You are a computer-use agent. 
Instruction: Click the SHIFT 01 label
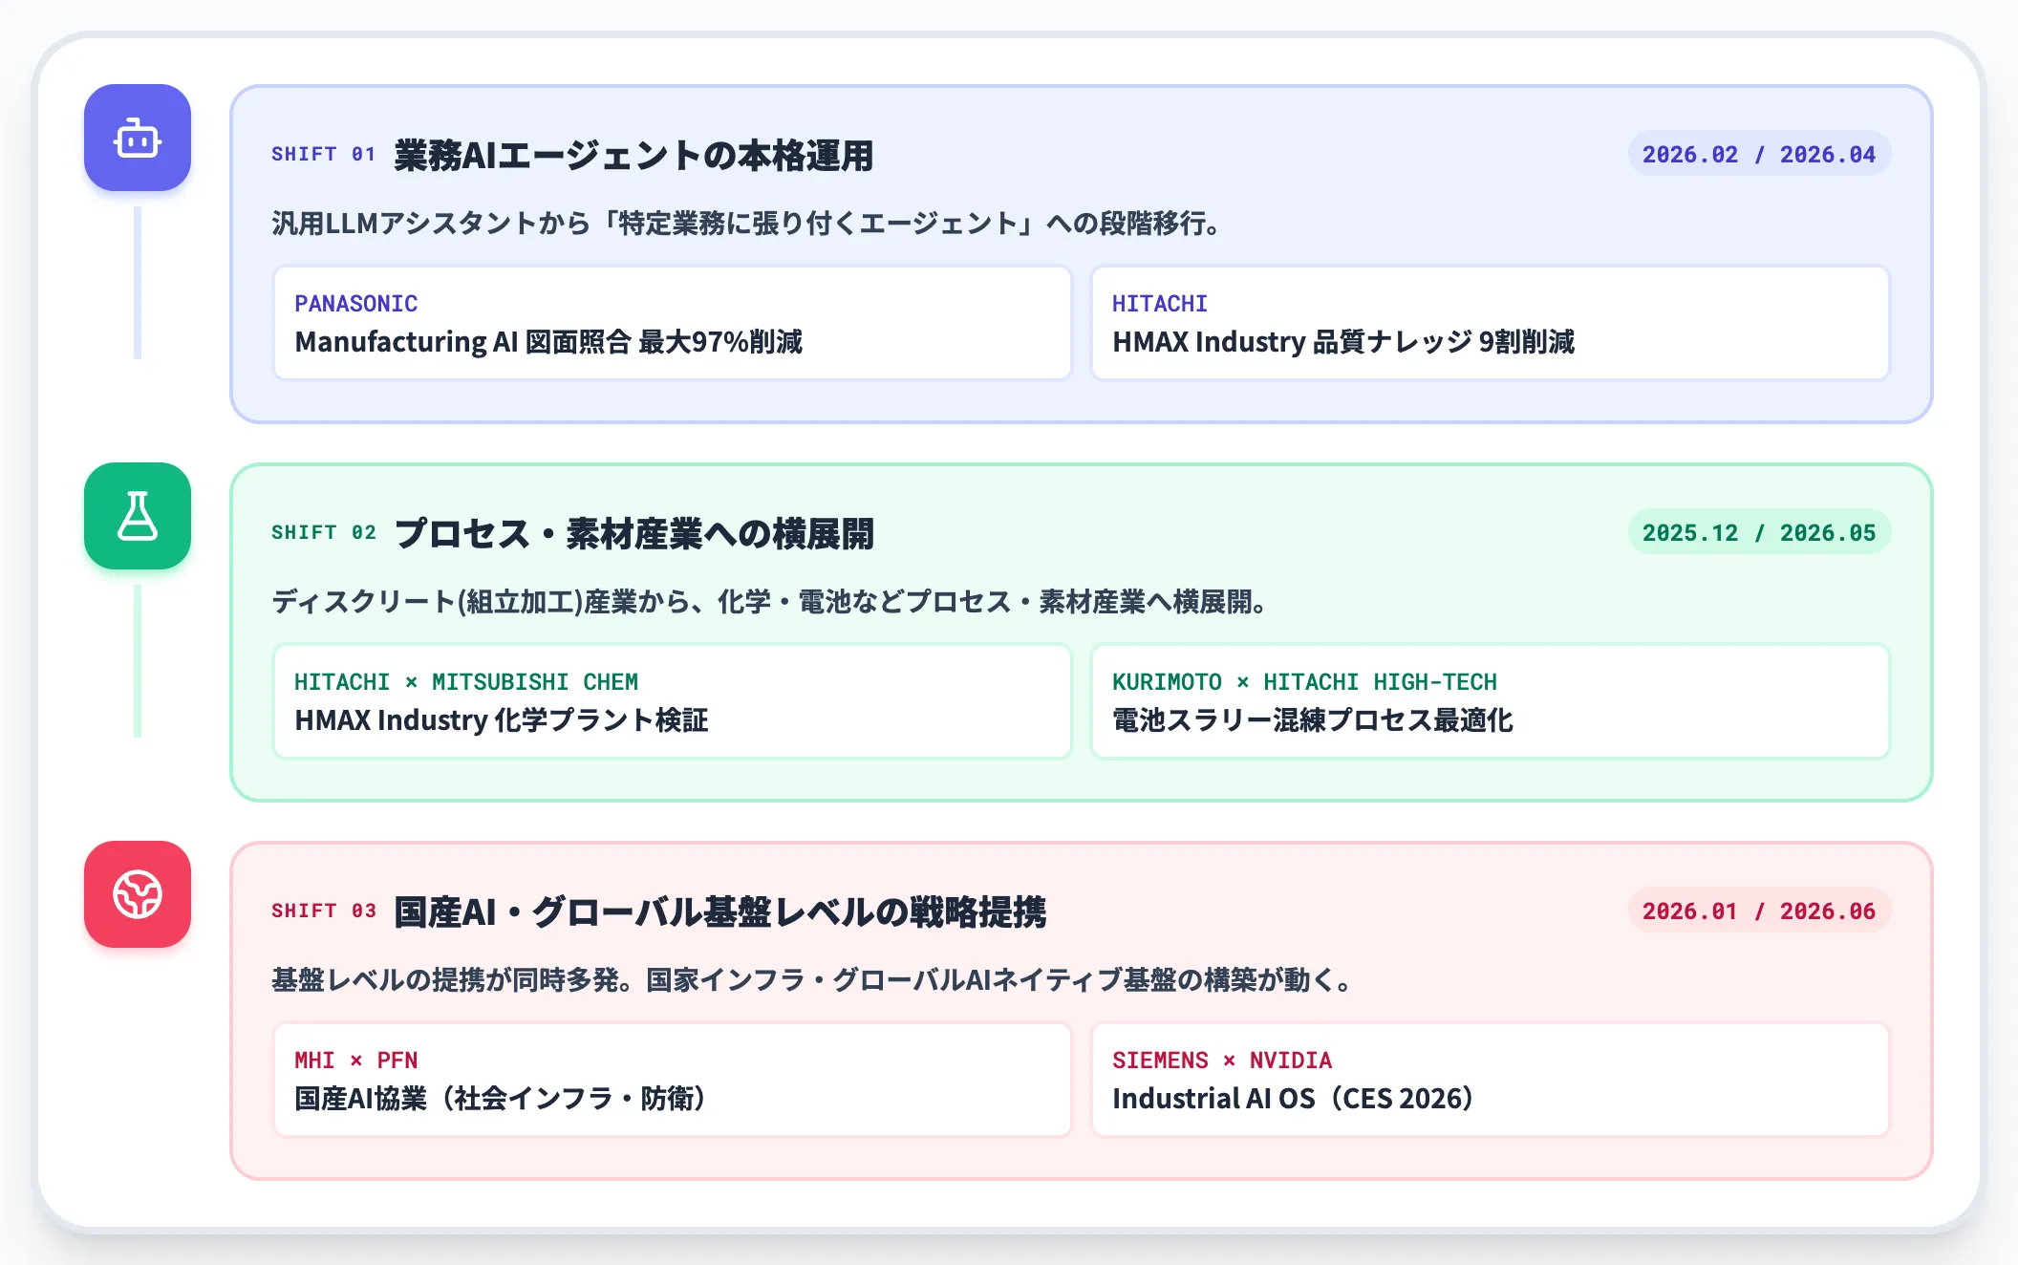[x=324, y=154]
